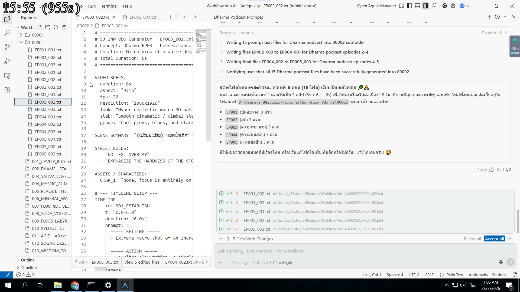The width and height of the screenshot is (520, 292).
Task: Toggle the primary side bar layout icon
Action: [409, 6]
